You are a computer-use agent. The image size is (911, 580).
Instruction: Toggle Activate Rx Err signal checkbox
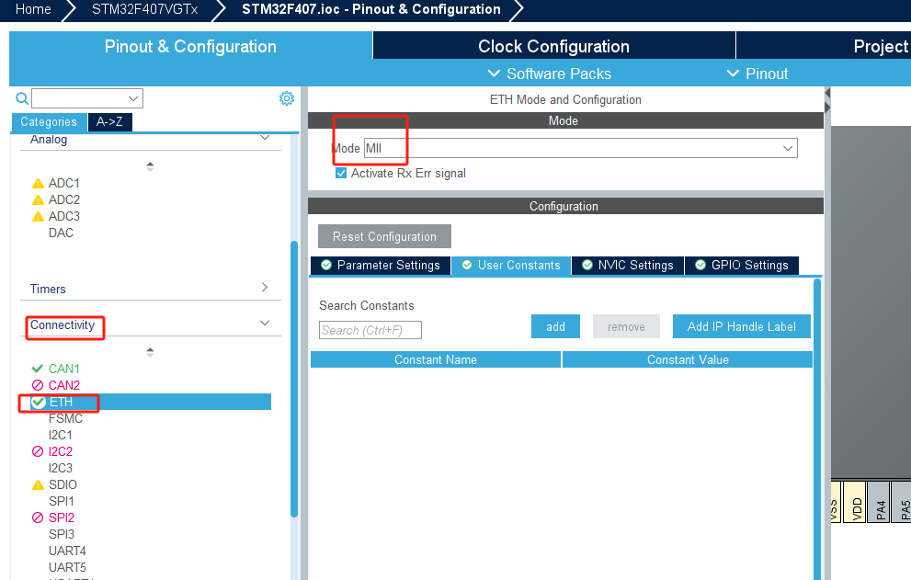click(341, 173)
